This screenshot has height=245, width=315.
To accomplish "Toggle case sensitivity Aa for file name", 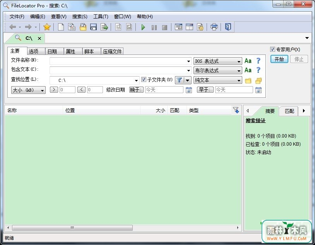I will pyautogui.click(x=248, y=61).
